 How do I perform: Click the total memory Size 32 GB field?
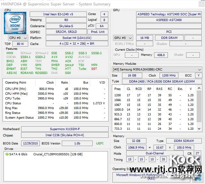pyautogui.click(x=136, y=141)
